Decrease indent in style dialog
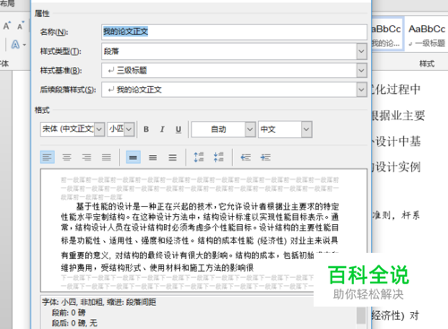 246,157
